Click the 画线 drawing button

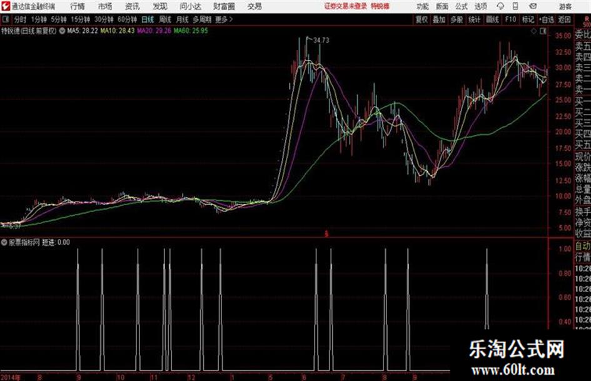[x=492, y=19]
